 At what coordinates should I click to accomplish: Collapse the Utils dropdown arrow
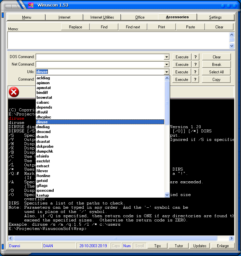click(167, 72)
